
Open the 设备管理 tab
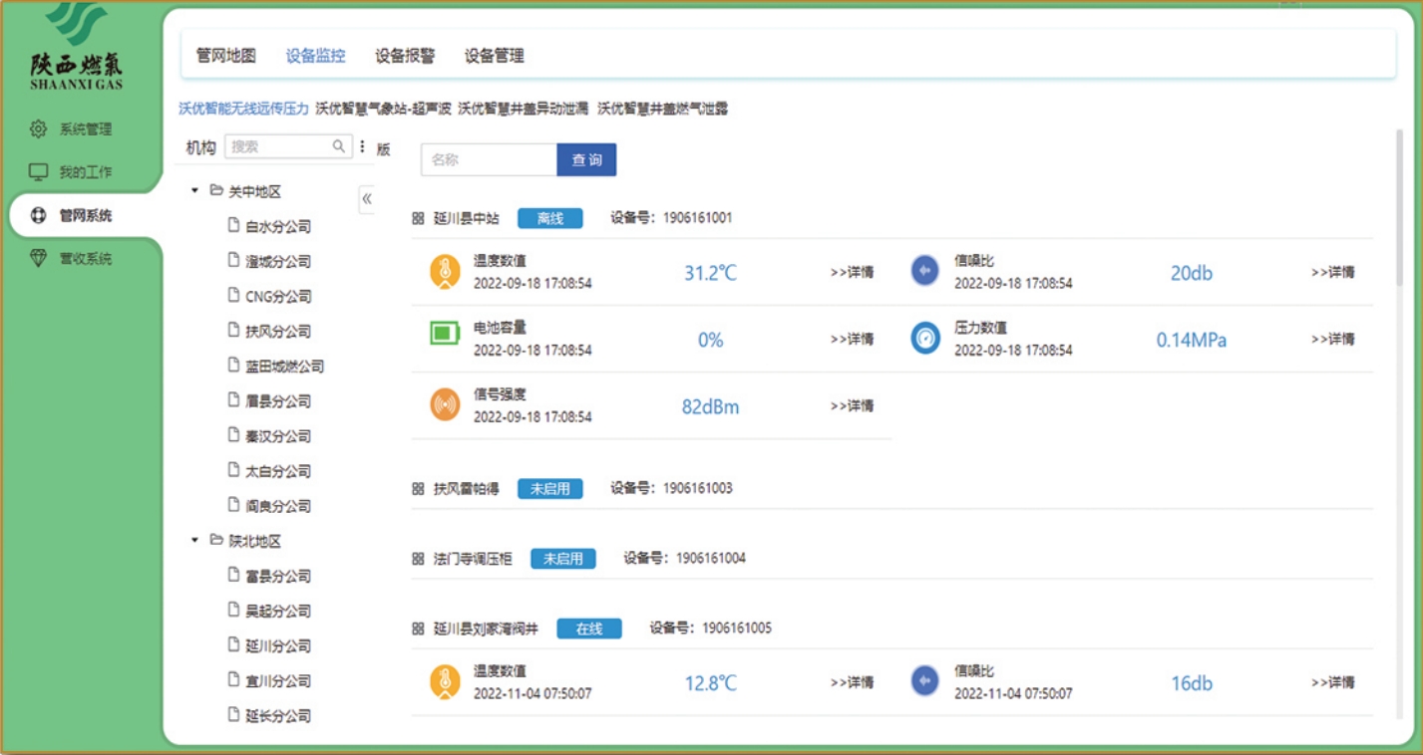click(x=495, y=56)
